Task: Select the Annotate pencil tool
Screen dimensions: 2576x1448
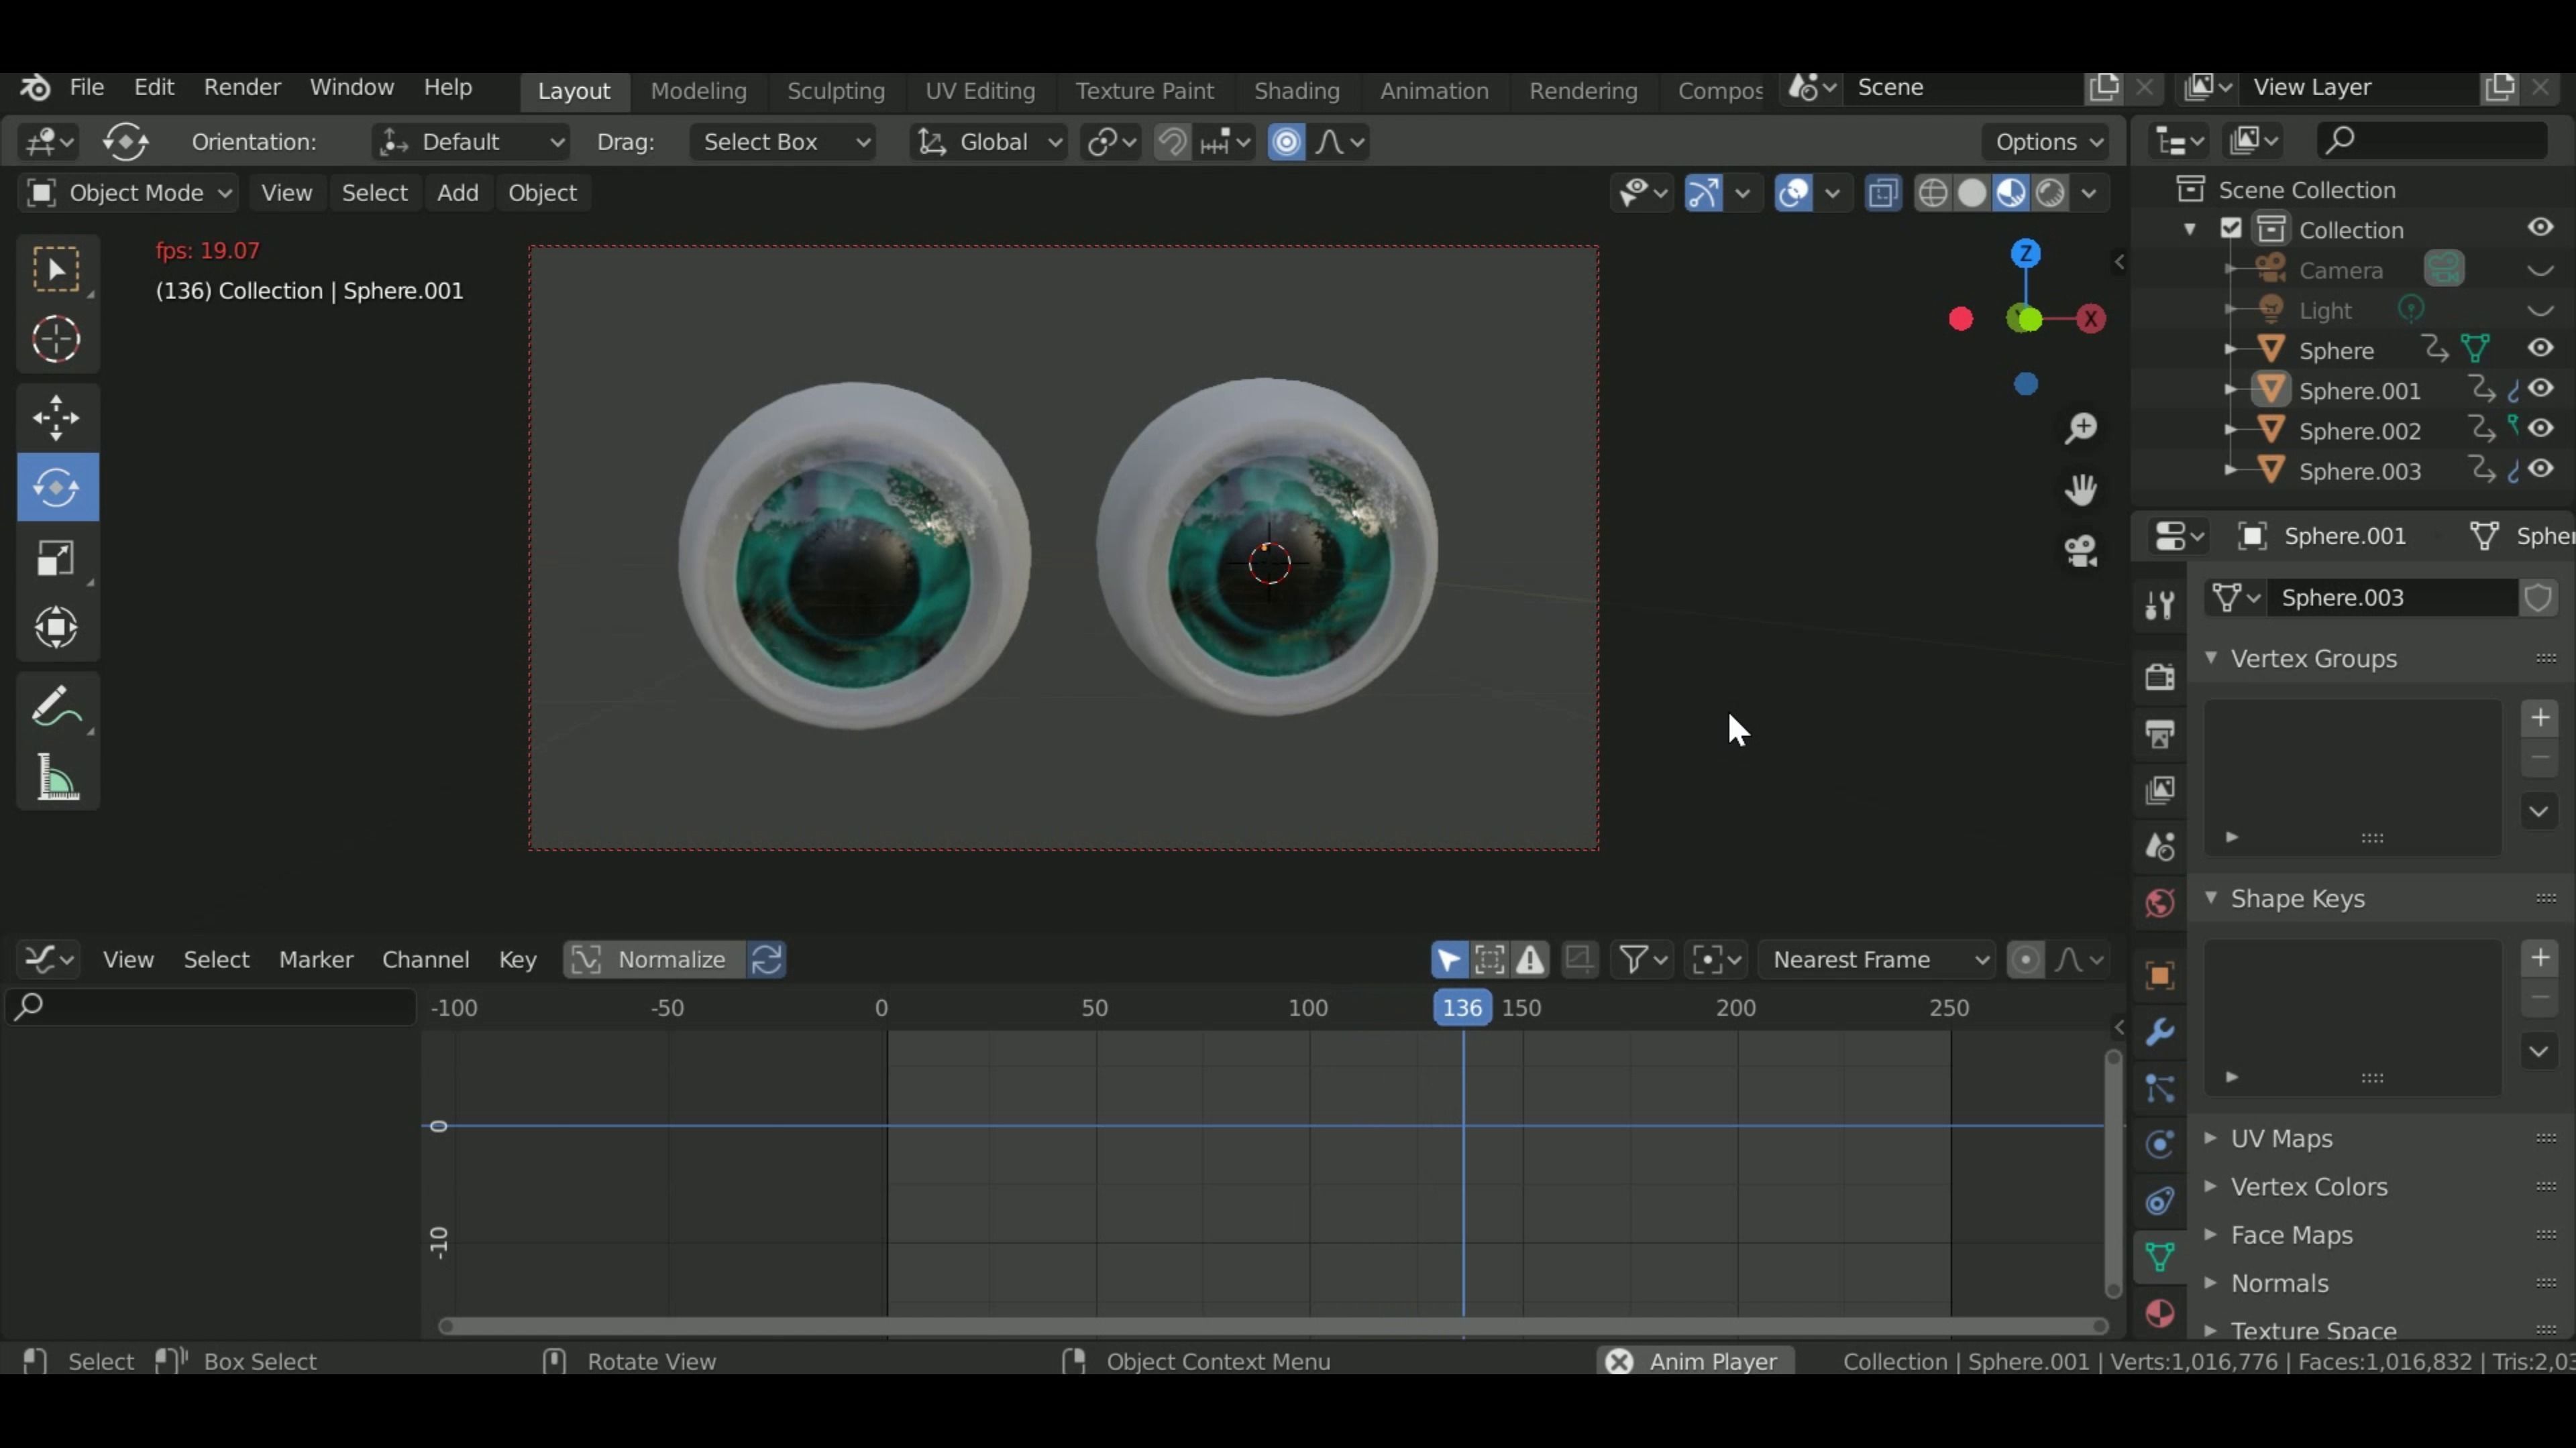Action: pyautogui.click(x=57, y=707)
